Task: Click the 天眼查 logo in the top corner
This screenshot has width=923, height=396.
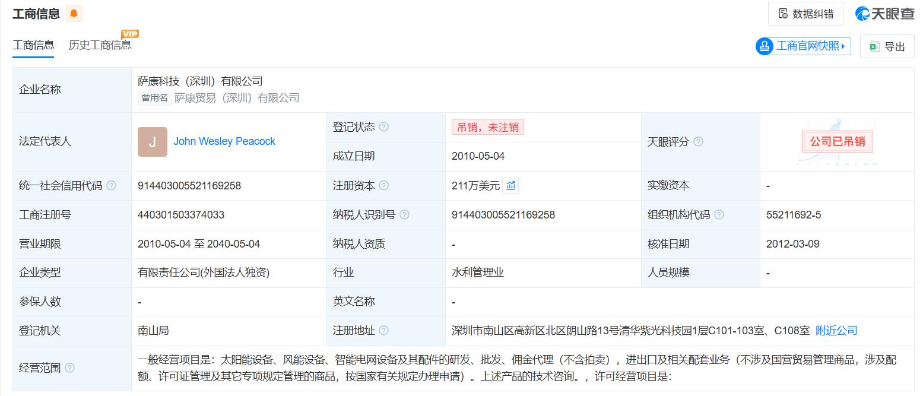Action: (884, 13)
